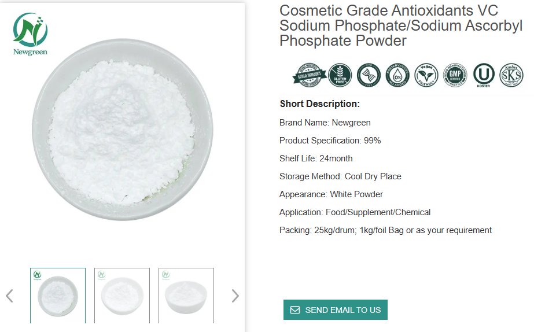Click the GMP Certified badge
The width and height of the screenshot is (534, 332).
coord(455,75)
